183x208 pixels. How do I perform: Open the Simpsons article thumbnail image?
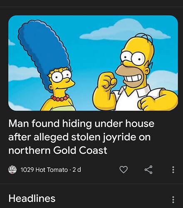93,63
